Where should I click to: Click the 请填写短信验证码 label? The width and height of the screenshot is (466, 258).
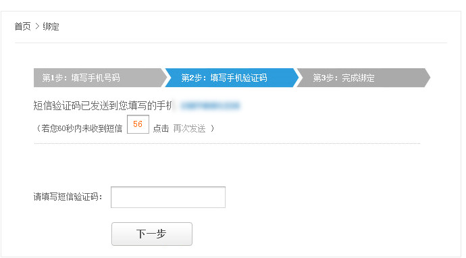coord(68,197)
